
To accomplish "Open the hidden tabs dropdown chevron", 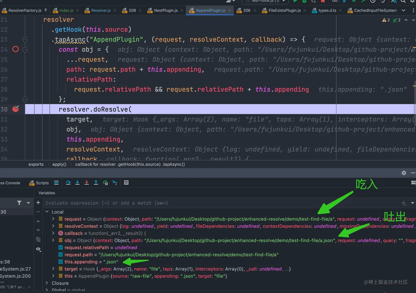I will point(403,10).
